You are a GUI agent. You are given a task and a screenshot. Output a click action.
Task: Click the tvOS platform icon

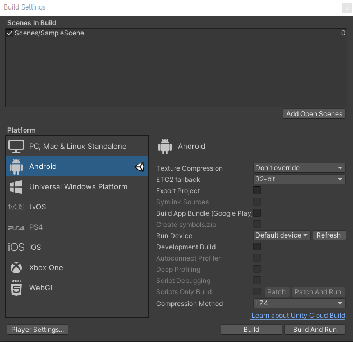coord(16,207)
